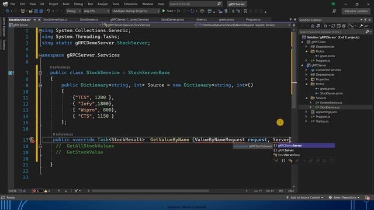Click the navigate backward toolbar icon
This screenshot has height=210, width=374.
(7, 11)
